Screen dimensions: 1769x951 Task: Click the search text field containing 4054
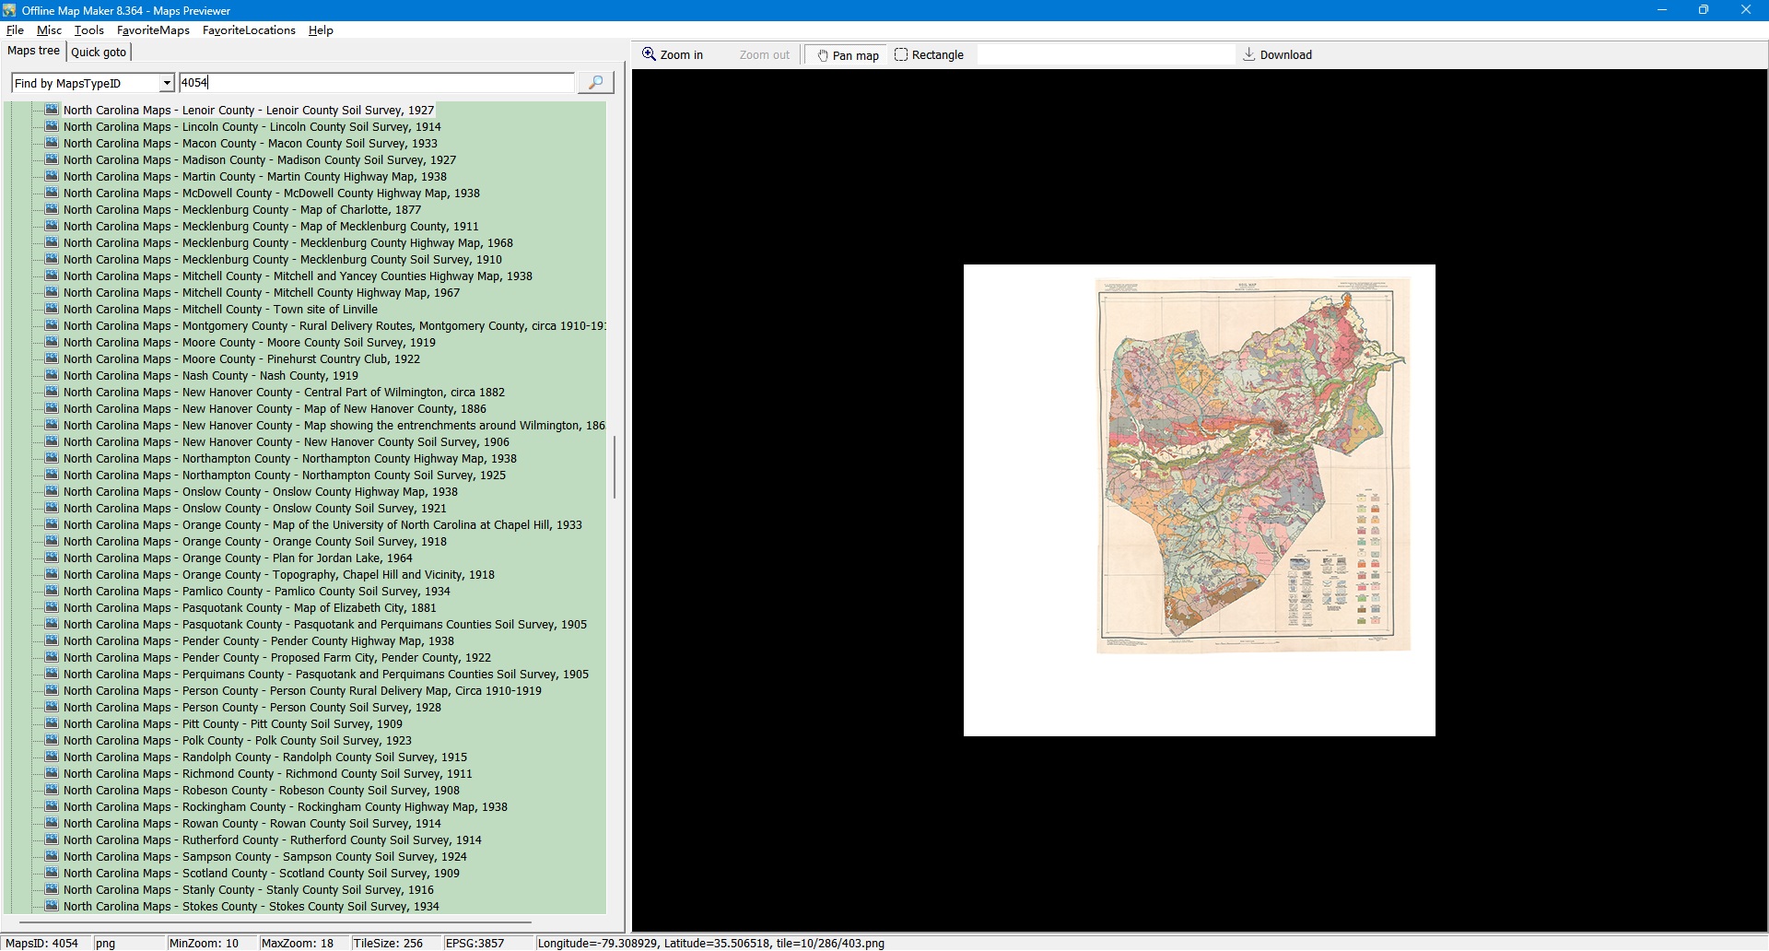(376, 83)
